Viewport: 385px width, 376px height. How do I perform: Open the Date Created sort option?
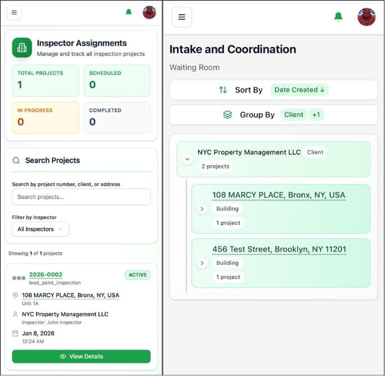(299, 90)
